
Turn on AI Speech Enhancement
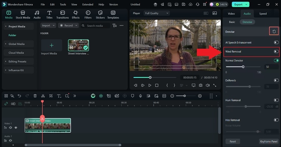tap(276, 42)
